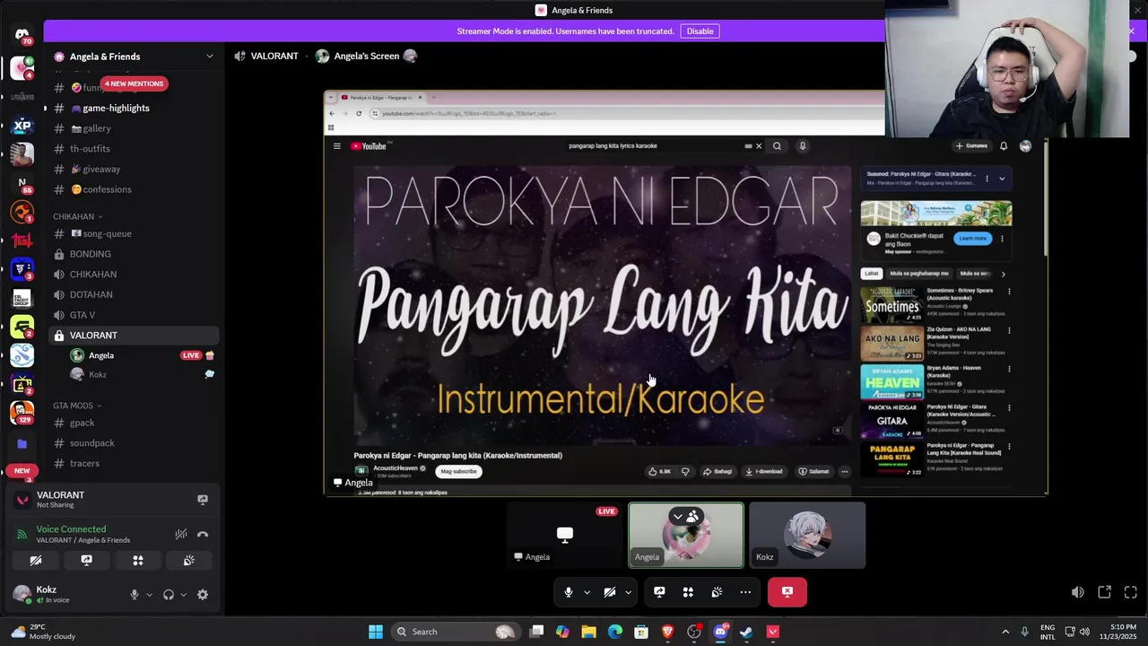Open the giveaway channel
Image resolution: width=1148 pixels, height=646 pixels.
tap(133, 169)
